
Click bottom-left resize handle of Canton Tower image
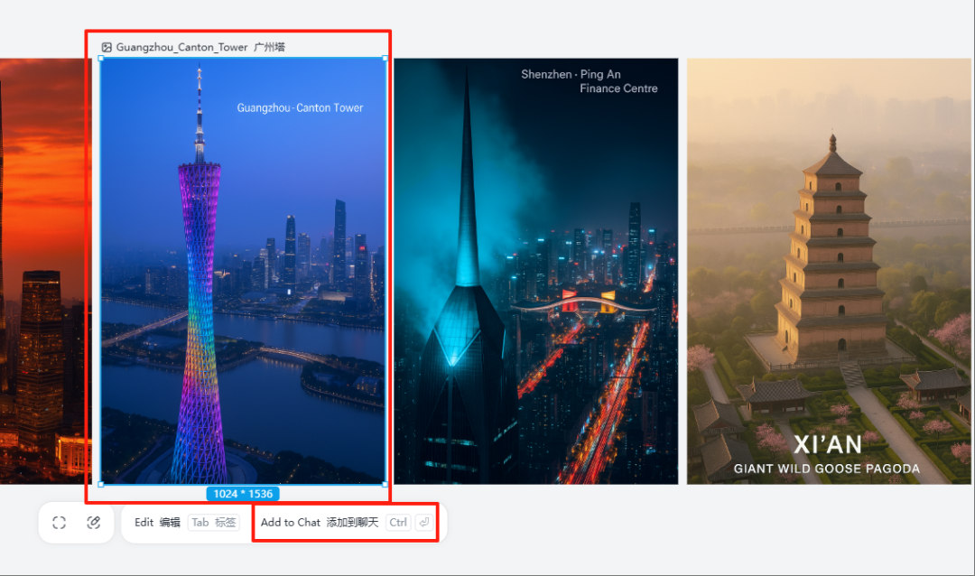pos(100,484)
